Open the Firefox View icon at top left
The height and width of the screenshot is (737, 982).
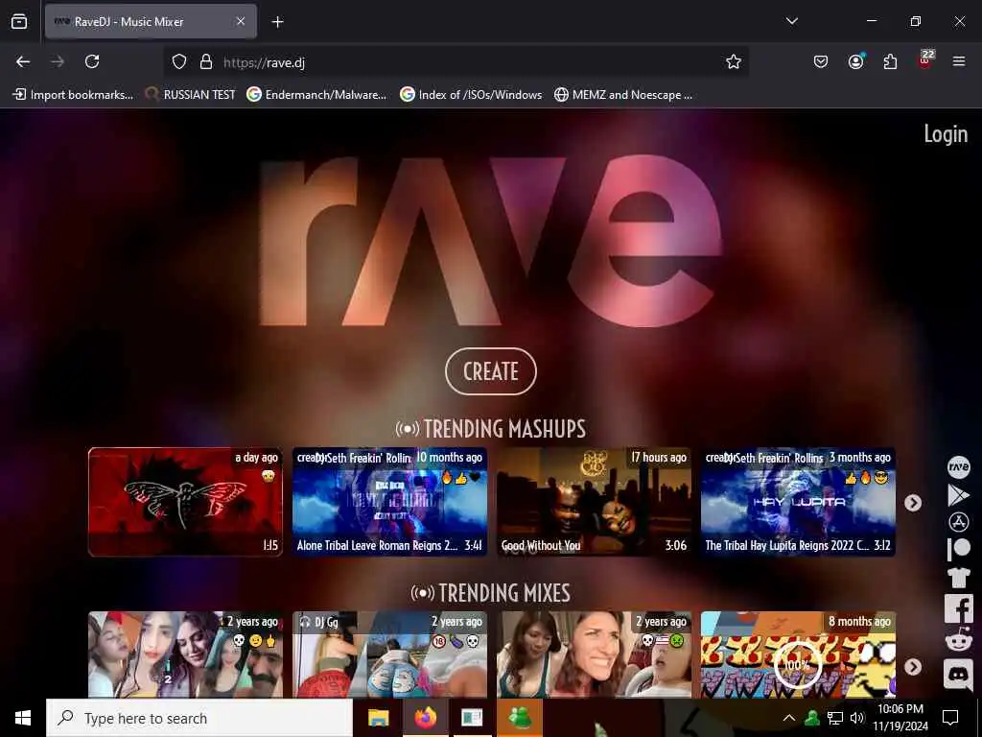click(x=19, y=21)
